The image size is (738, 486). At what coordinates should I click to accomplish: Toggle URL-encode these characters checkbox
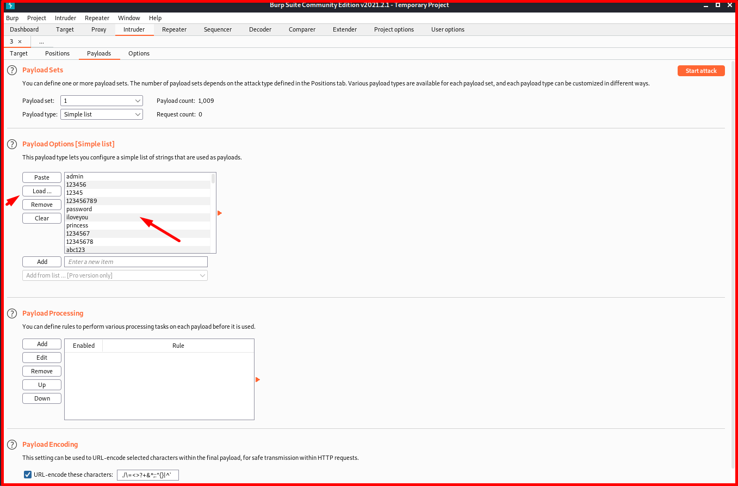(x=28, y=475)
